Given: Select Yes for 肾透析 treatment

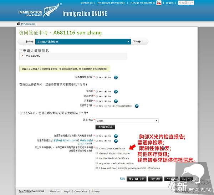Looking at the screenshot, I should tap(97, 92).
